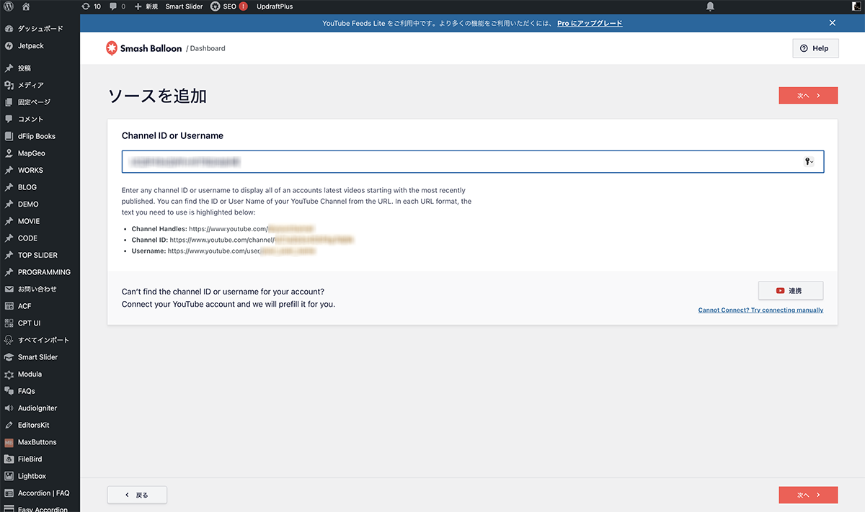Open Jetpack in the sidebar
Viewport: 865px width, 512px height.
[31, 45]
